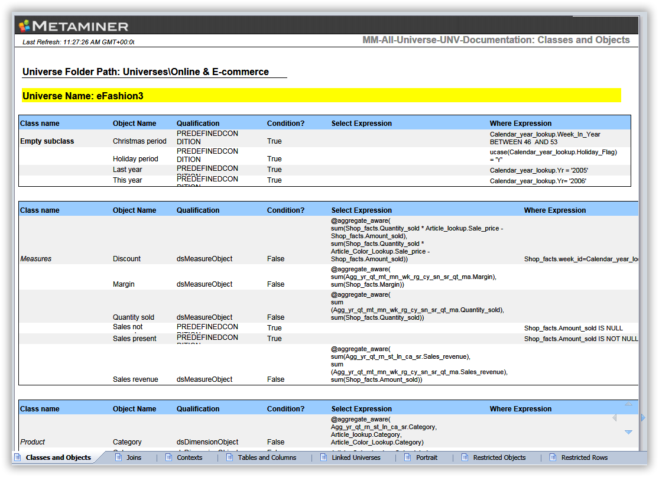This screenshot has height=477, width=659.
Task: Select the Discount object name
Action: [x=126, y=259]
